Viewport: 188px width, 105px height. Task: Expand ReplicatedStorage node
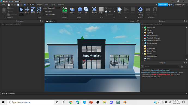point(142,38)
